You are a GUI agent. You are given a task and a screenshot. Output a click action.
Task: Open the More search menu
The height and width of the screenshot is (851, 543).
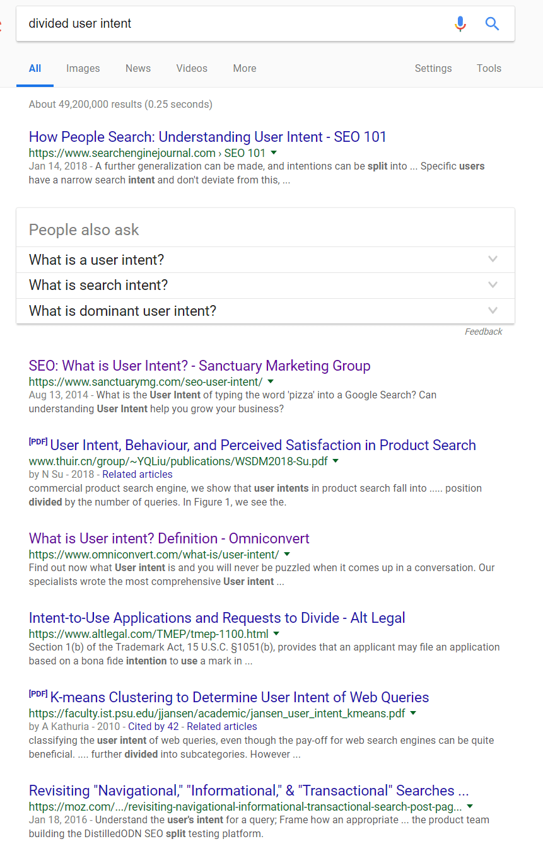[x=245, y=69]
